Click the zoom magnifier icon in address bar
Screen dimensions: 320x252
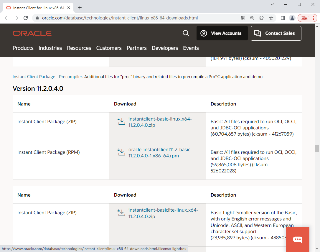[252, 18]
